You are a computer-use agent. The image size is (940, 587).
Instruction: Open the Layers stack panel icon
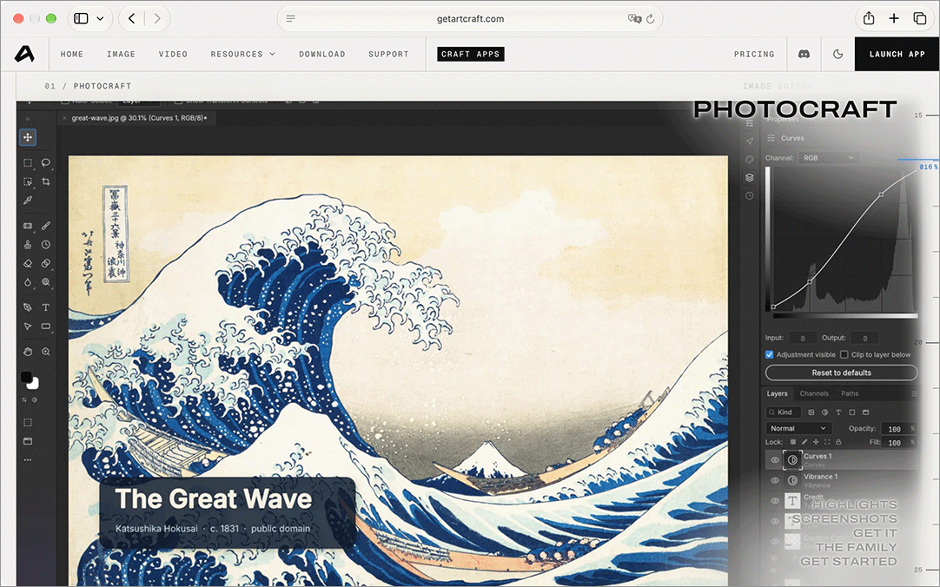750,177
